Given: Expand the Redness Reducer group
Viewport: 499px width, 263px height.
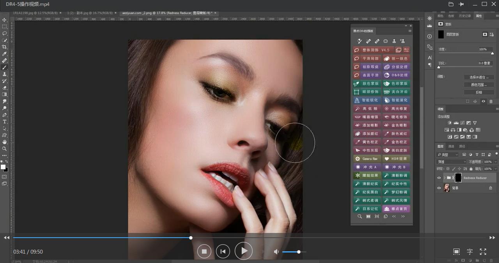Looking at the screenshot, I should 444,178.
